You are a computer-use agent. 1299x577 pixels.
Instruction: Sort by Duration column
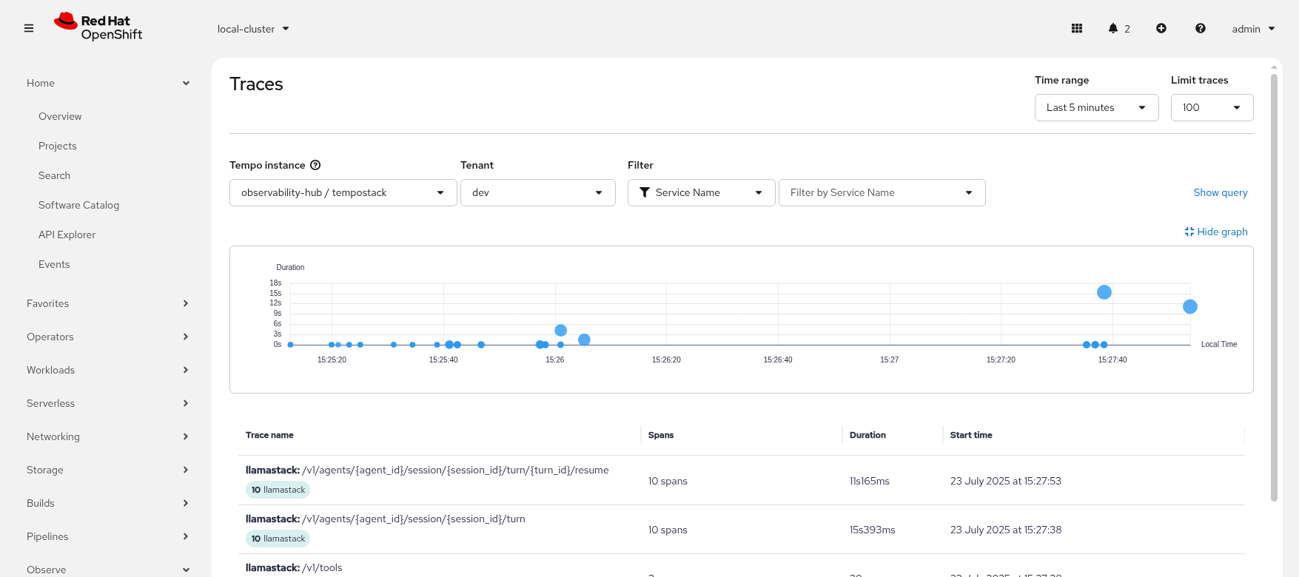(867, 435)
